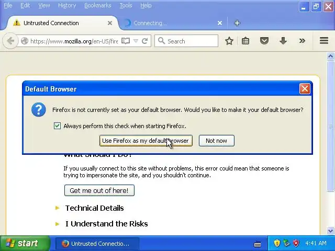Screen dimensions: 335x251
Task: Open the Edit menu
Action: [x=25, y=5]
